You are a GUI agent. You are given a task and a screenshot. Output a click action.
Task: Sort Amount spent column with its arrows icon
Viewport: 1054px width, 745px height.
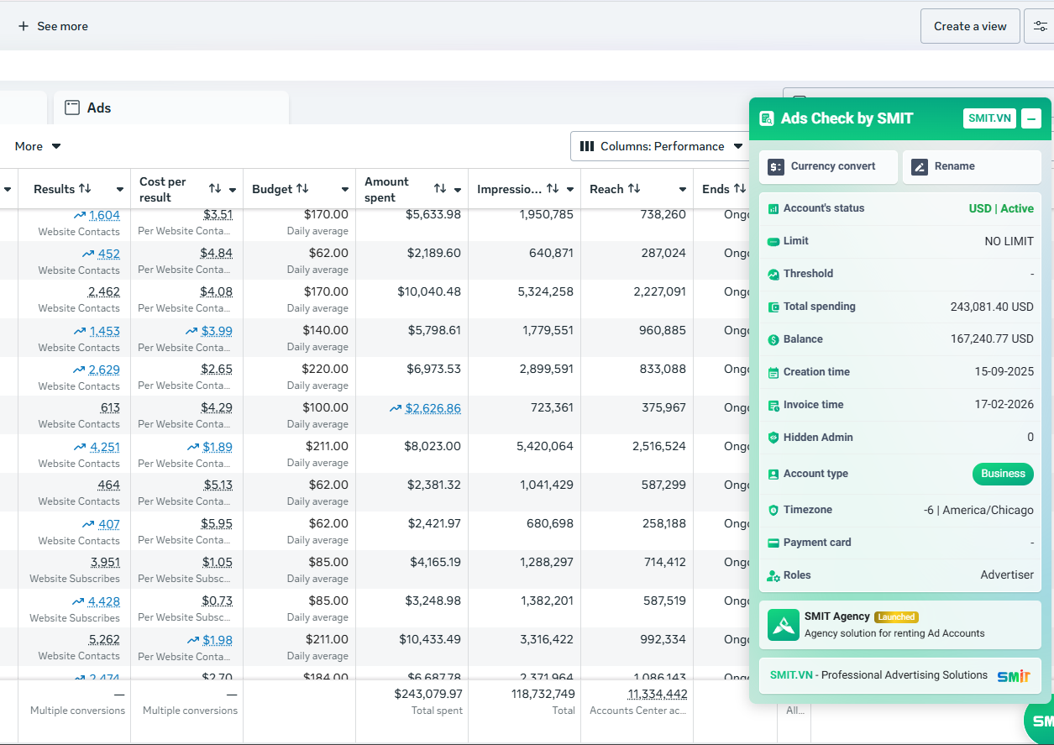click(x=440, y=189)
